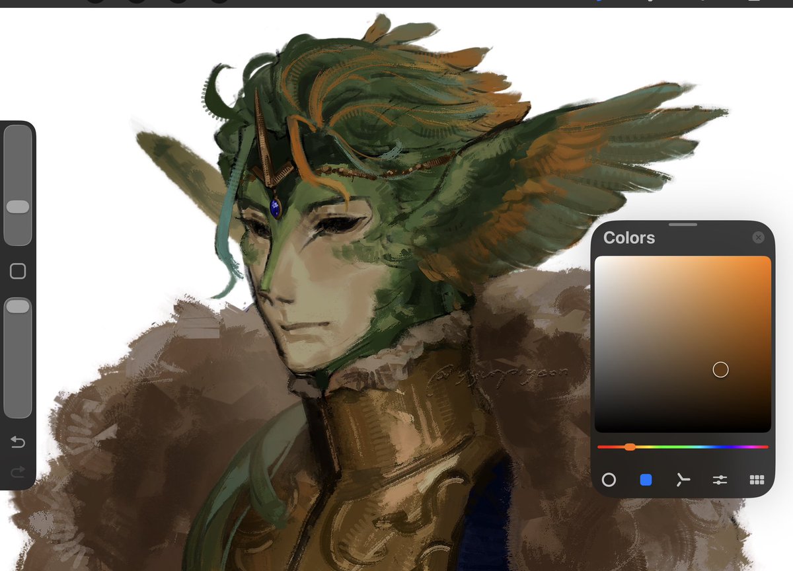The image size is (793, 571).
Task: Close the Colors panel
Action: pyautogui.click(x=759, y=237)
